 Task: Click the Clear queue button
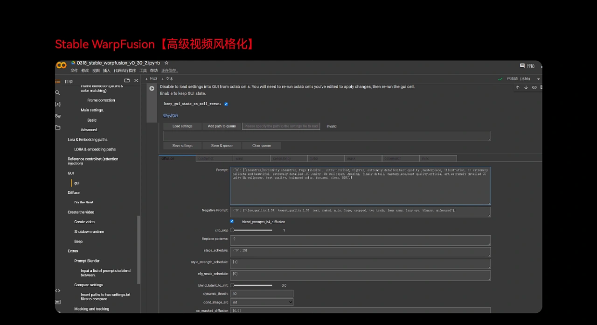click(x=262, y=146)
